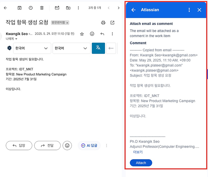Open more options in Gmail toolbar

coord(78,8)
